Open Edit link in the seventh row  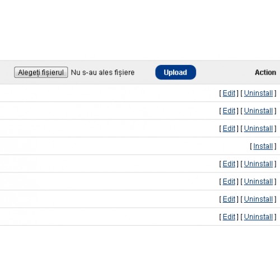[x=229, y=199]
